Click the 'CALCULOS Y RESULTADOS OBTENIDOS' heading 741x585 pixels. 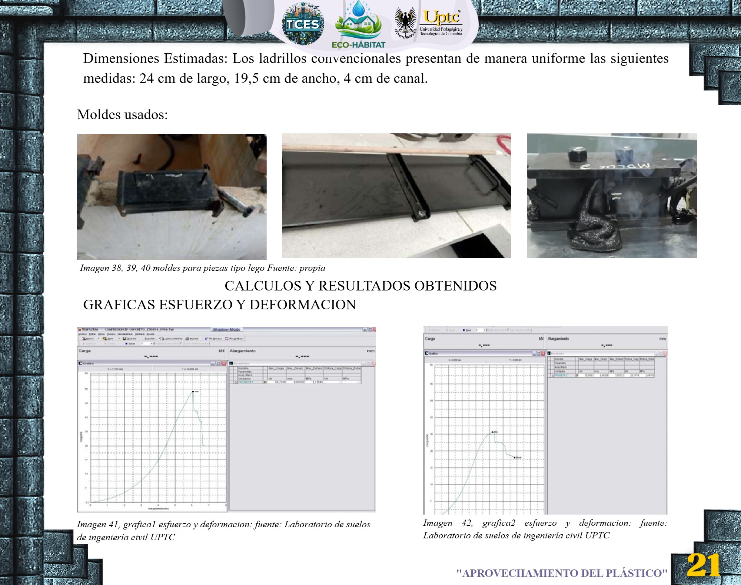coord(360,286)
